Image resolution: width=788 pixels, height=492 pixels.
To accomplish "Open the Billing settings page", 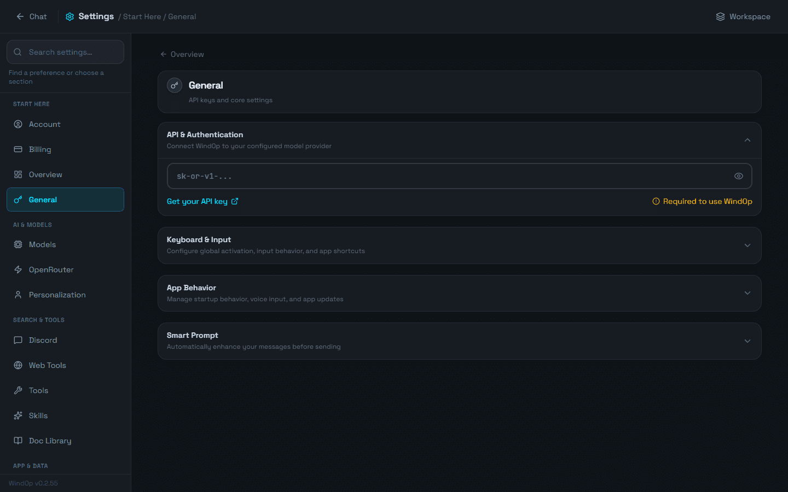I will [65, 149].
